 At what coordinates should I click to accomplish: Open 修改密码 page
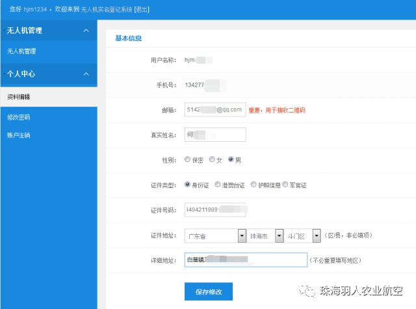18,117
